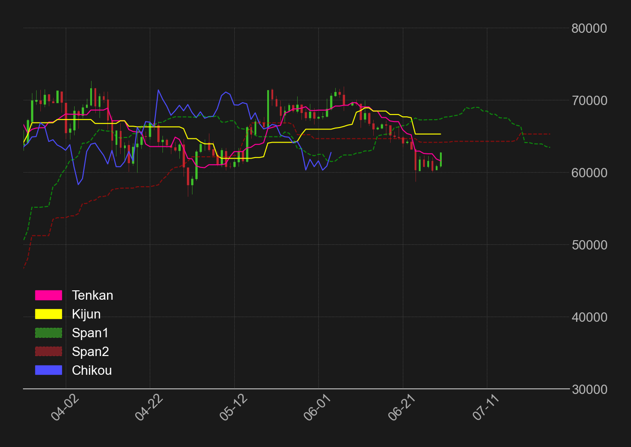This screenshot has width=631, height=447.
Task: Click the 40000 price axis label
Action: pyautogui.click(x=589, y=317)
